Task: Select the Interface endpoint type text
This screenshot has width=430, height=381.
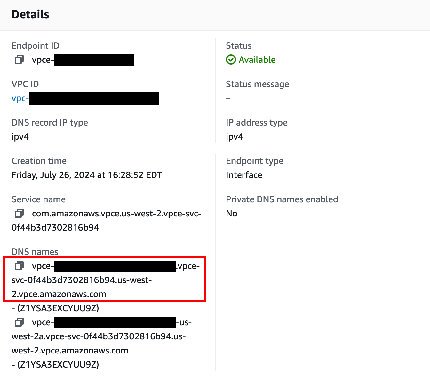Action: (244, 175)
